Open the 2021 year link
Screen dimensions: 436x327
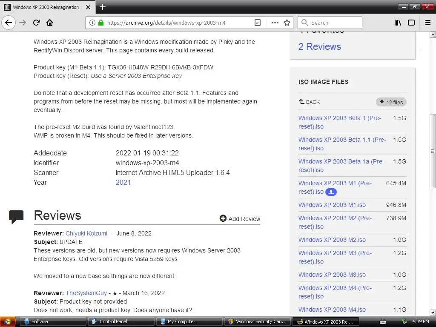pos(123,182)
